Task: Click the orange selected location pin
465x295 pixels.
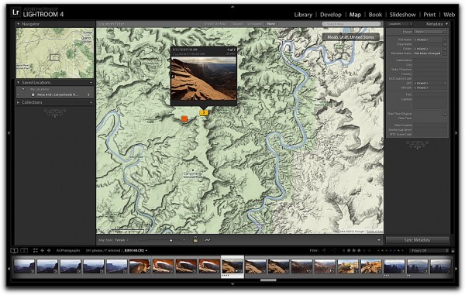Action: (x=184, y=118)
